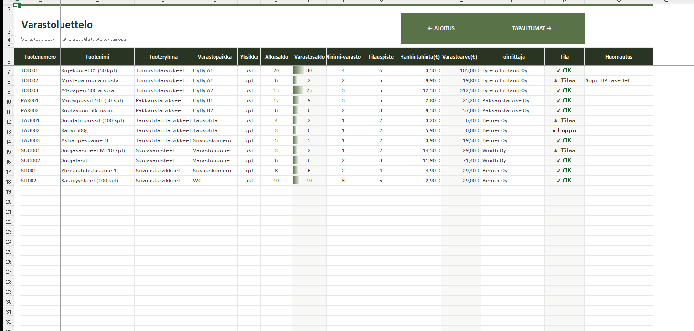Click the Huomautus header cell

618,57
